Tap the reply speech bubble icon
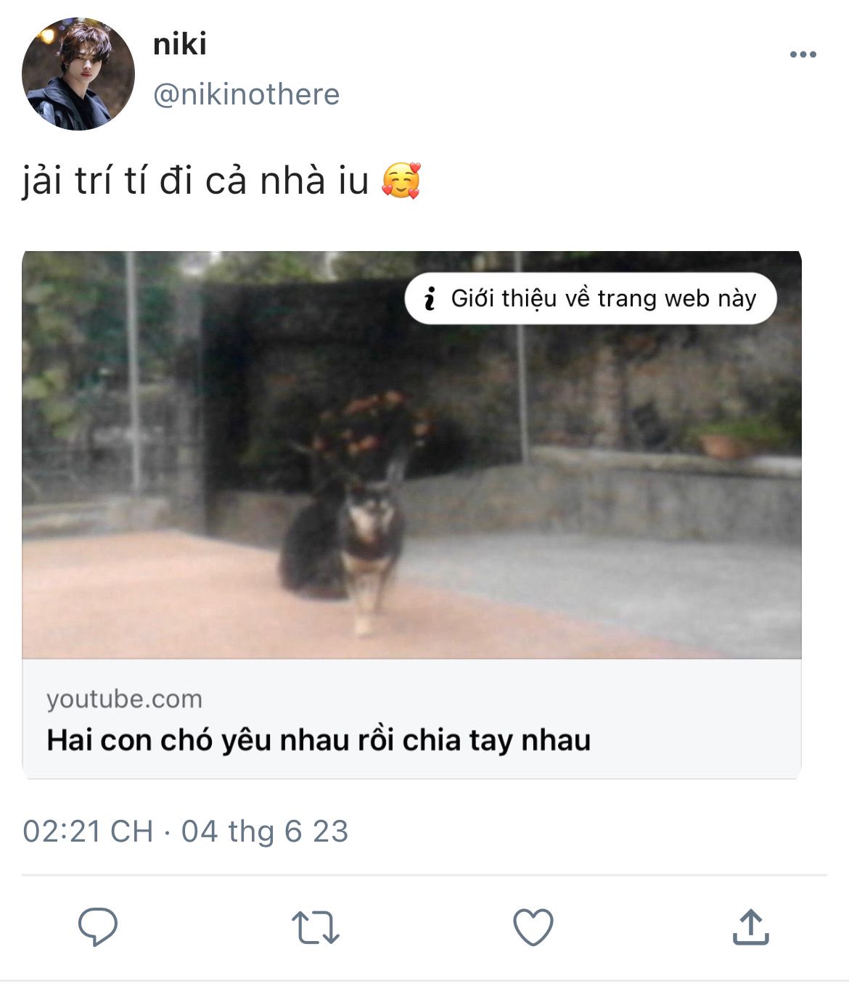 (x=98, y=927)
